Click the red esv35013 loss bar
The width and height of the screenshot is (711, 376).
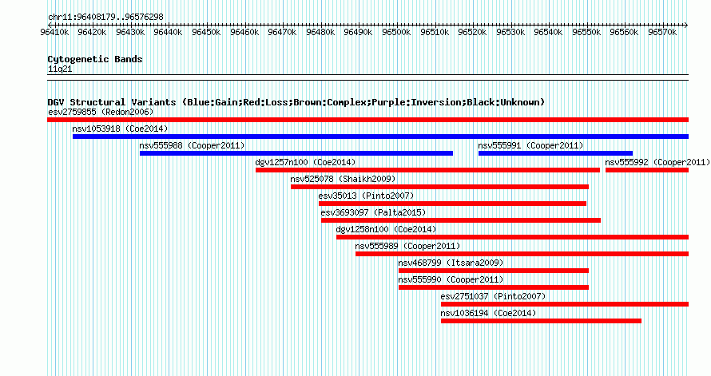[452, 204]
